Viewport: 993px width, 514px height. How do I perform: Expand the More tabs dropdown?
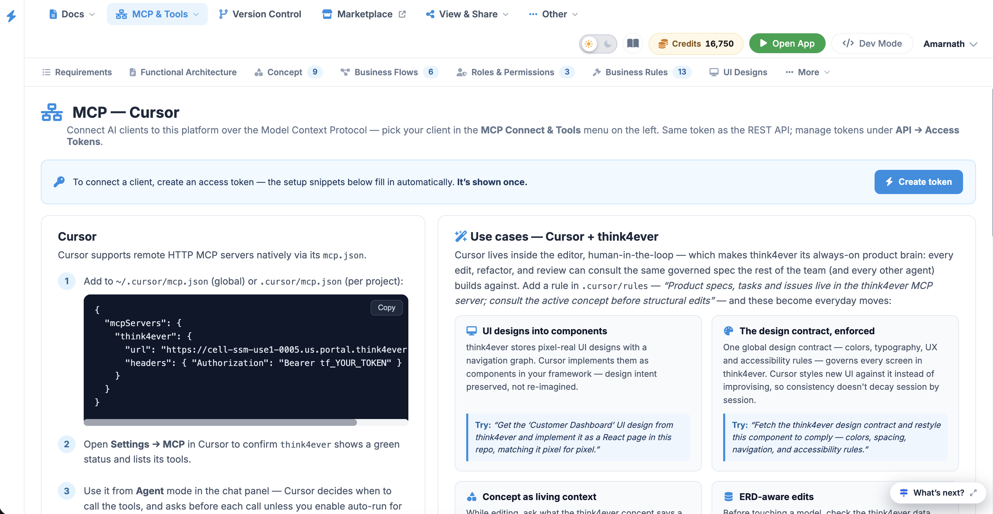[807, 72]
